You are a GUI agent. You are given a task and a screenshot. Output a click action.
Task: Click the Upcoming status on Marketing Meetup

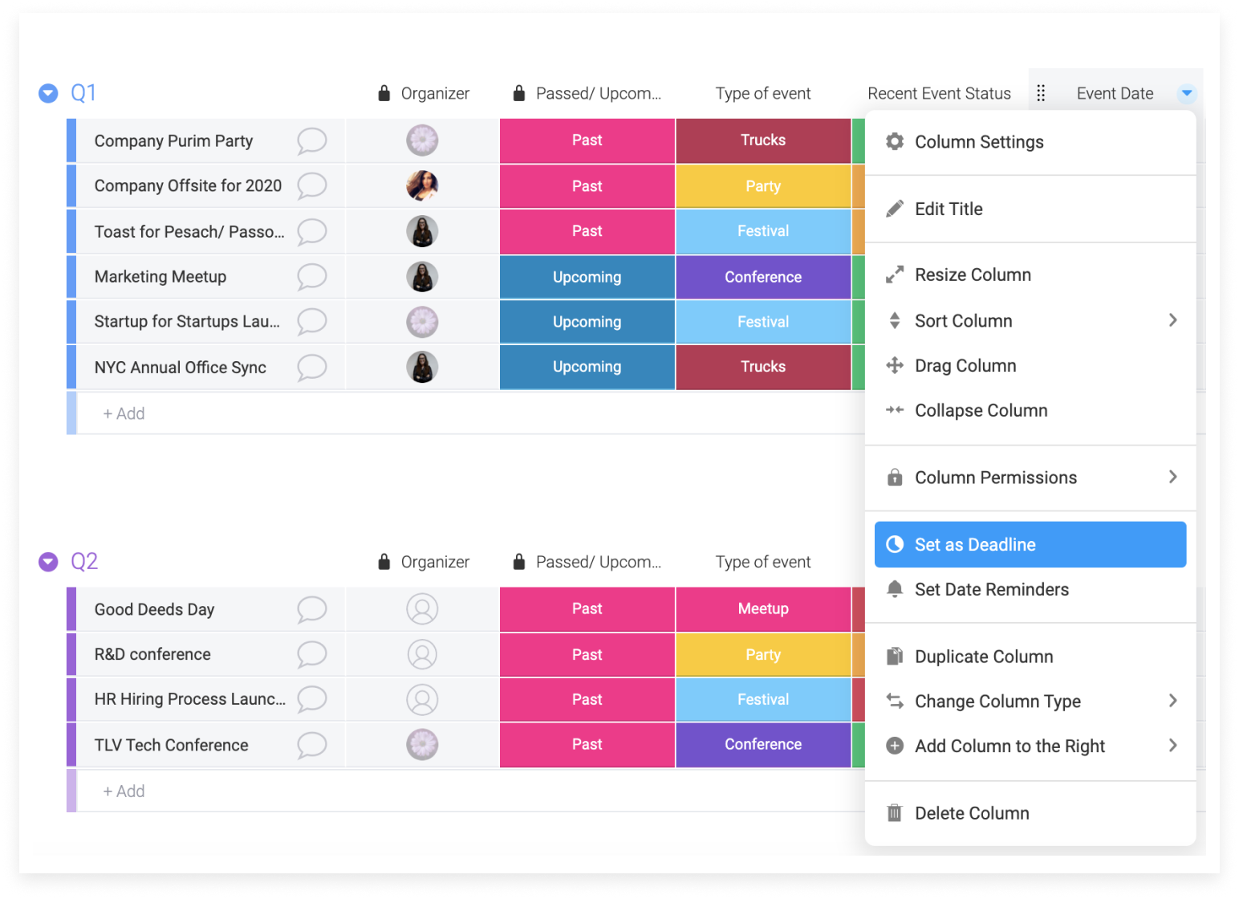[587, 277]
